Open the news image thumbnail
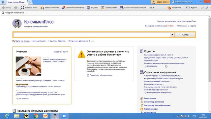The image size is (211, 119). [28, 66]
